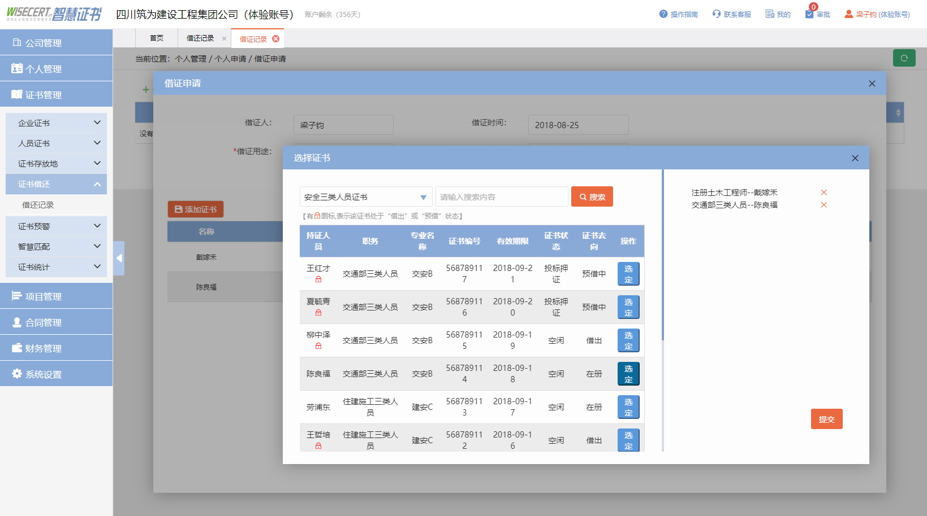Close the 借还记录 tab

tap(224, 38)
